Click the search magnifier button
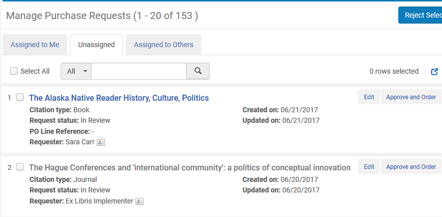Image resolution: width=442 pixels, height=217 pixels. point(198,71)
